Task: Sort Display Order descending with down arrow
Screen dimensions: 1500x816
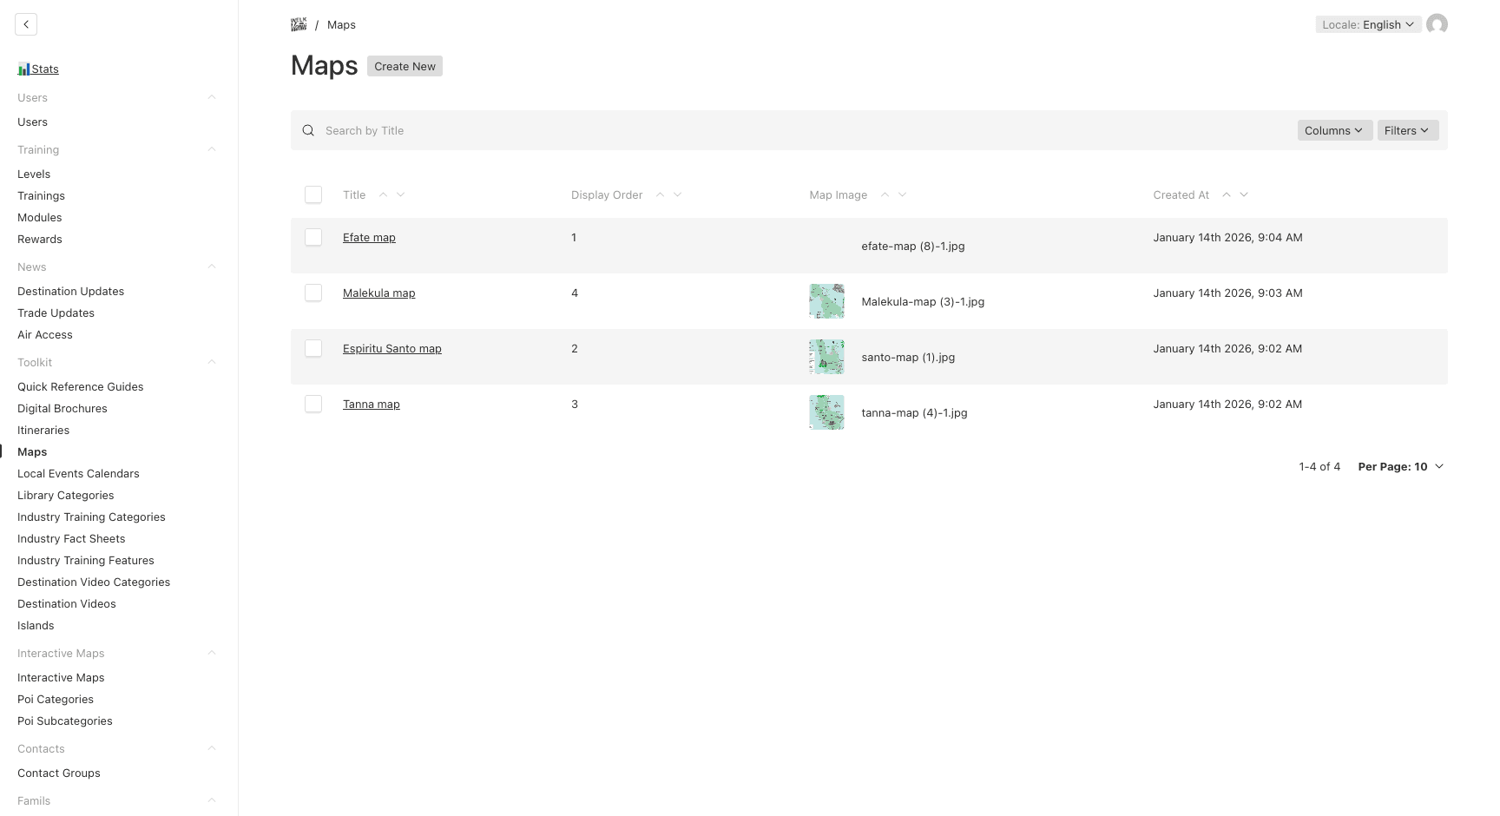Action: point(678,194)
